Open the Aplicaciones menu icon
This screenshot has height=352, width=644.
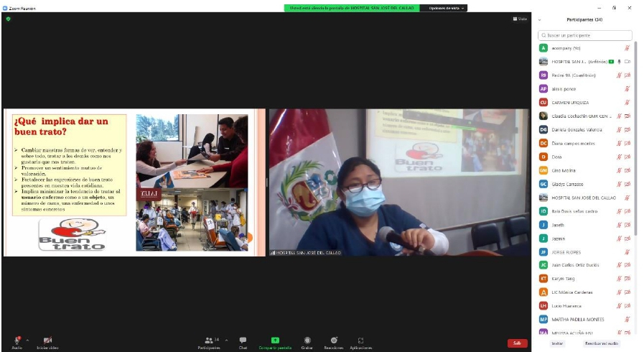tap(360, 340)
